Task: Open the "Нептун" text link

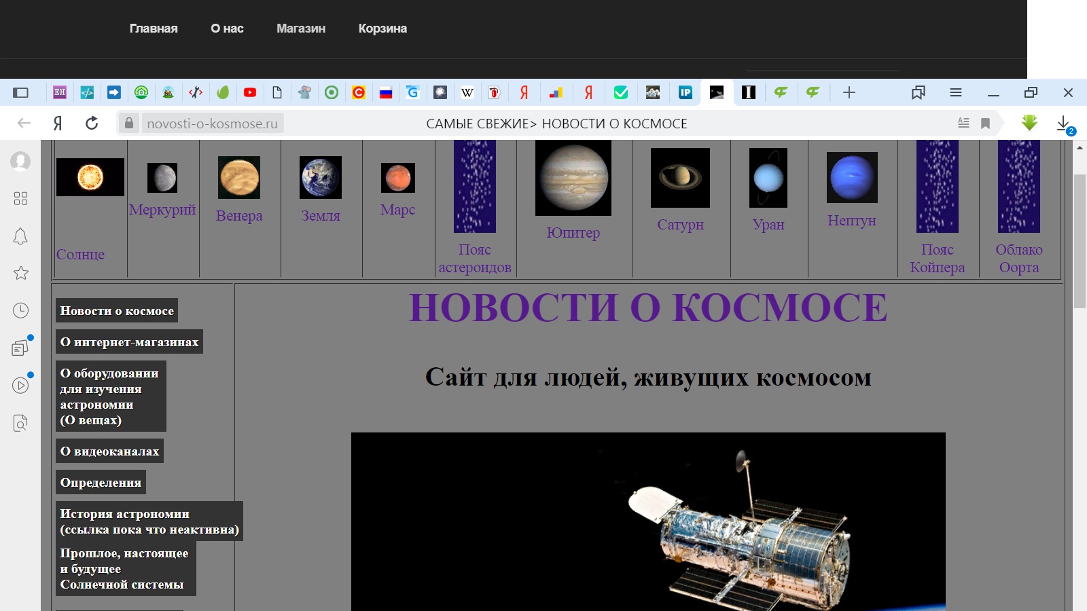Action: click(x=852, y=221)
